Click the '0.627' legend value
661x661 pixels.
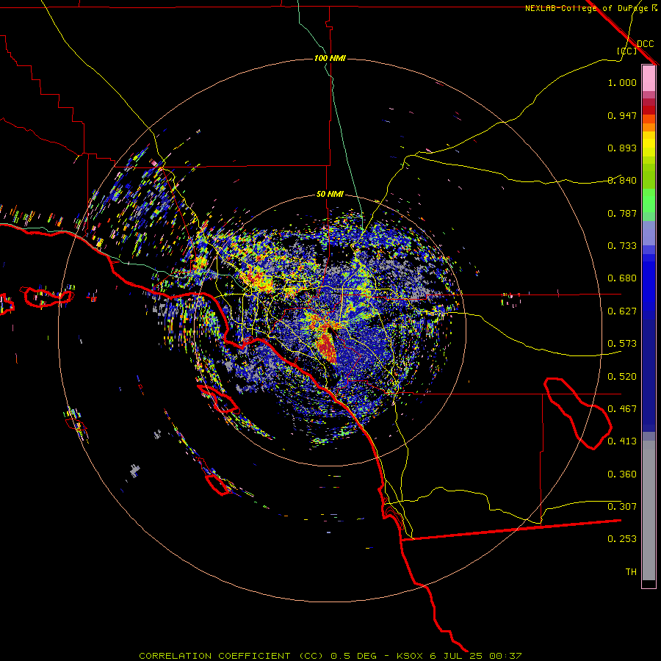622,311
